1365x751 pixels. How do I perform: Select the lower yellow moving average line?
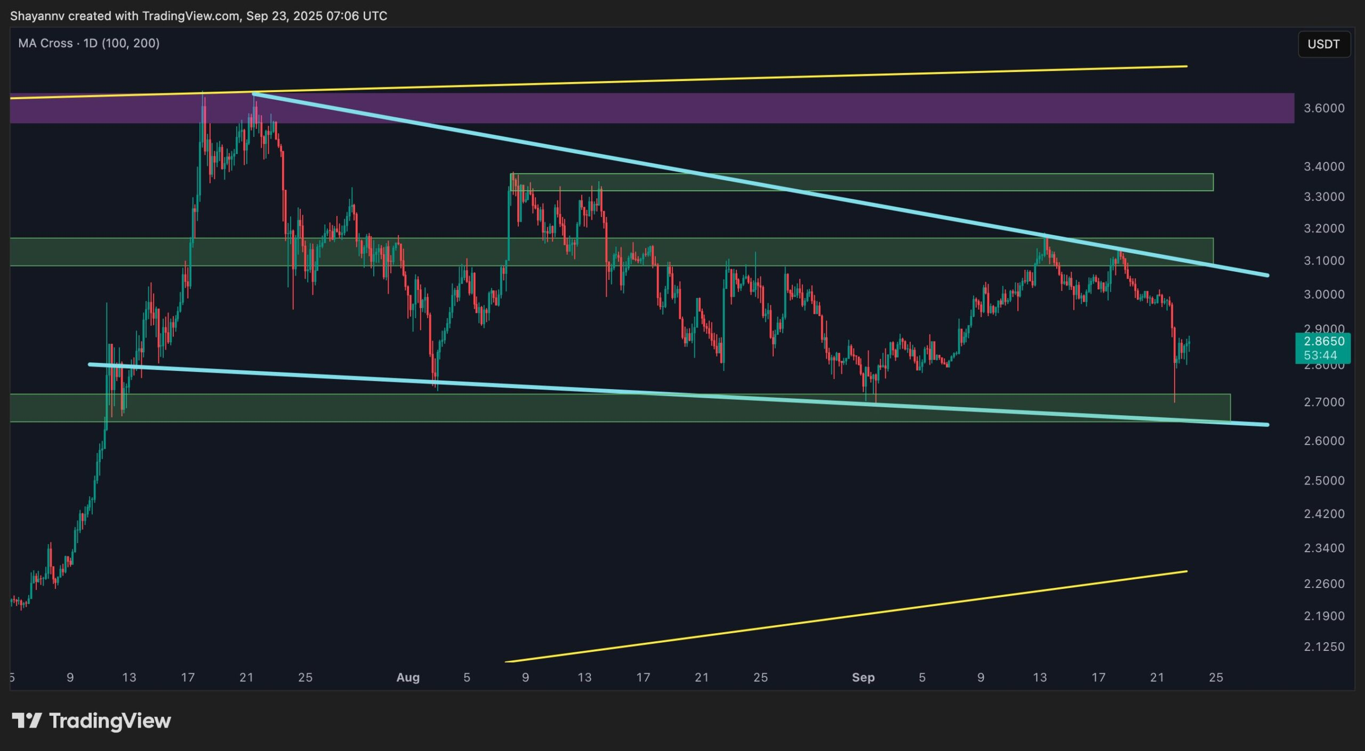pyautogui.click(x=846, y=617)
